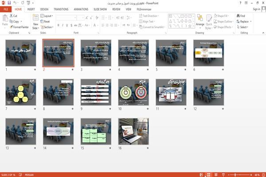
Task: Click Cut in the Clipboard group
Action: [13, 16]
